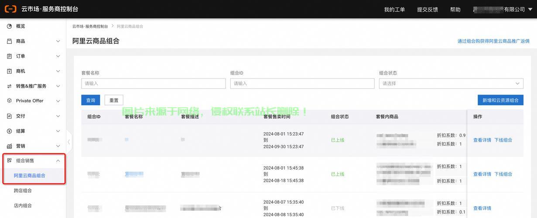
Task: Collapse the sidebar with the handle arrow
Action: click(x=68, y=142)
